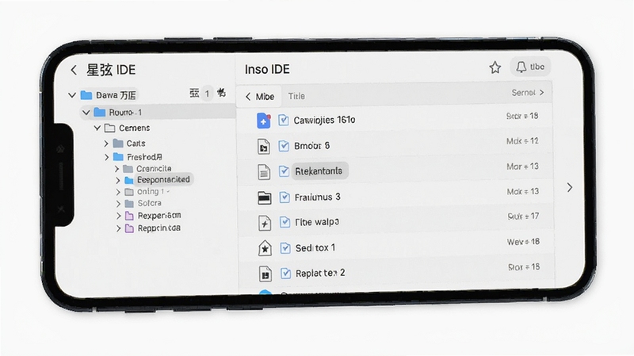
Task: Open the Sed tox 1 item
Action: click(x=315, y=248)
